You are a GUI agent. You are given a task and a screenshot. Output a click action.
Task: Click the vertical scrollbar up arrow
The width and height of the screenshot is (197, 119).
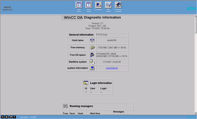tap(195, 16)
